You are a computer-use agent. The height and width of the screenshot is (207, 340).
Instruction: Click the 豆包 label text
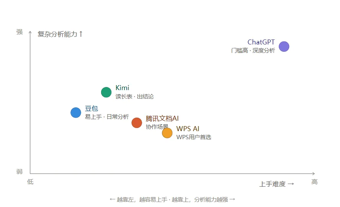[91, 108]
